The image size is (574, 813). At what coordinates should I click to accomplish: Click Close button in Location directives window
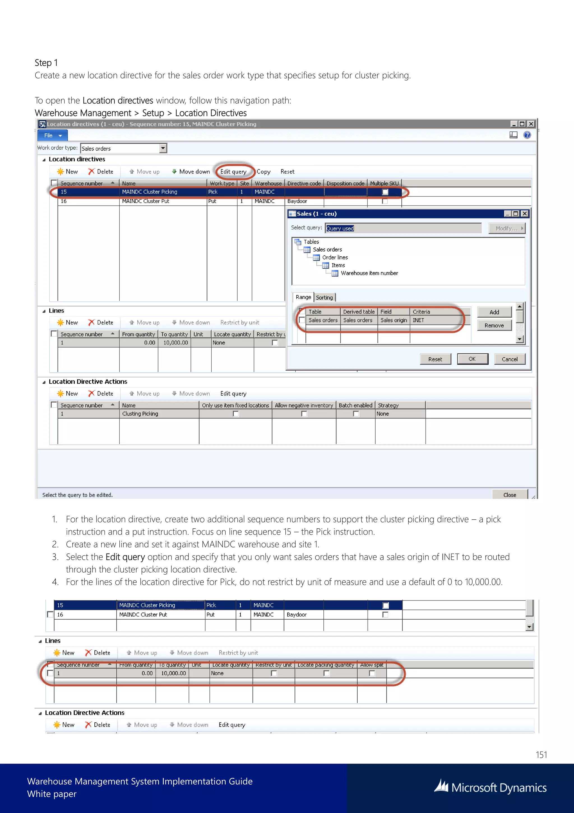pos(510,495)
